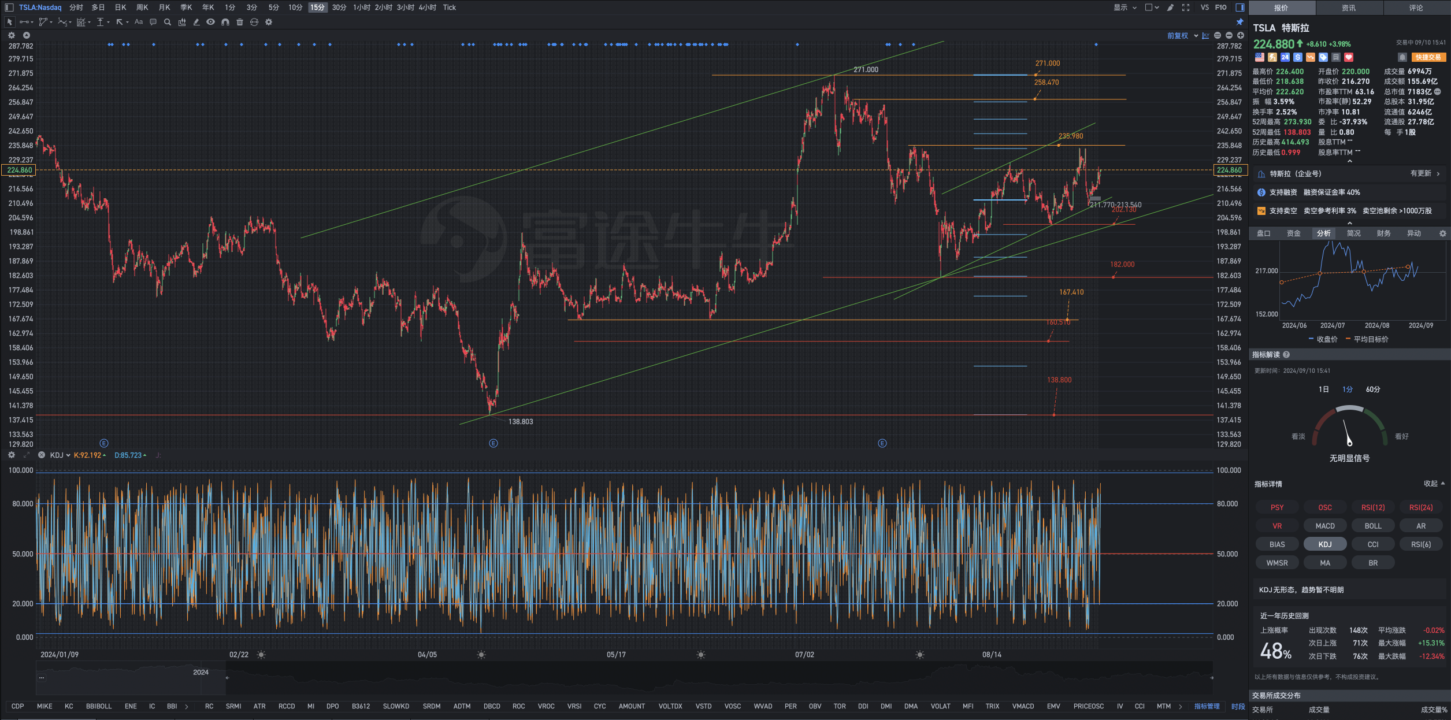Open 指标管理 indicator management
Viewport: 1451px width, 720px height.
coord(1207,706)
